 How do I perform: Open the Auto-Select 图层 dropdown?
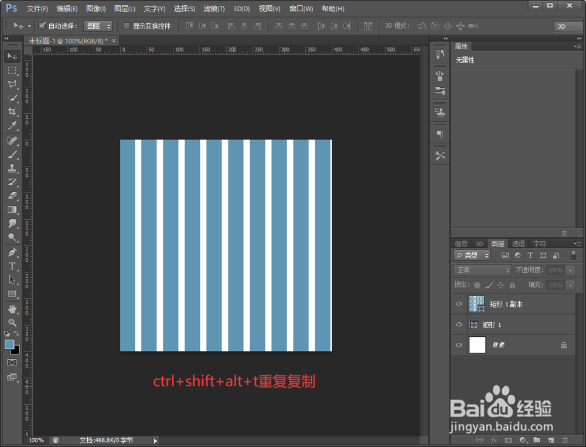(98, 26)
